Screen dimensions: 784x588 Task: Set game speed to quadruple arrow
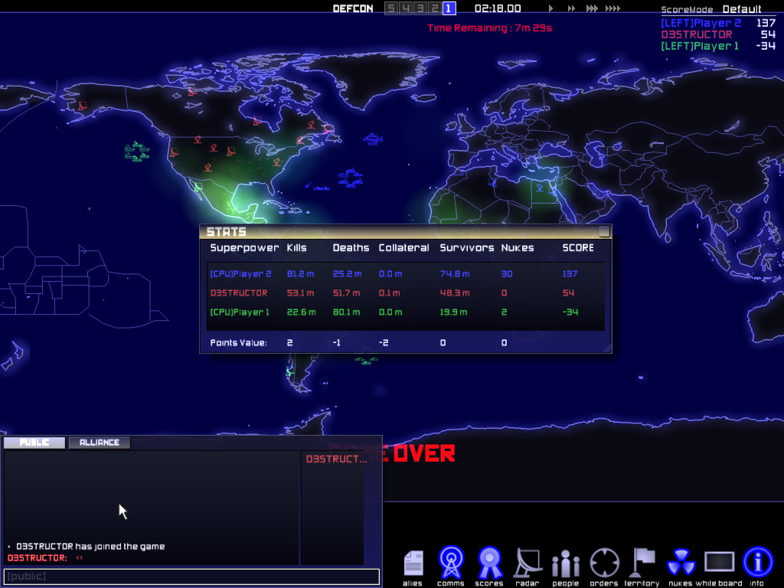point(613,8)
